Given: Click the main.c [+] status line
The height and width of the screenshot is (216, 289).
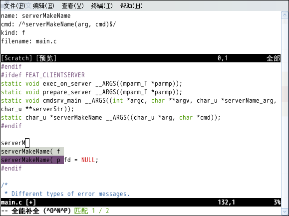Looking at the screenshot, I should point(141,203).
